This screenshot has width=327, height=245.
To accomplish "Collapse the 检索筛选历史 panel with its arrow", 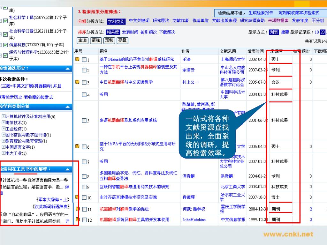I will [x=68, y=69].
